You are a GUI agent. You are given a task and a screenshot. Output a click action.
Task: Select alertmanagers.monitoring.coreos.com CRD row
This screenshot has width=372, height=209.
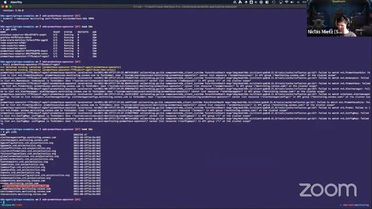[x=51, y=140]
